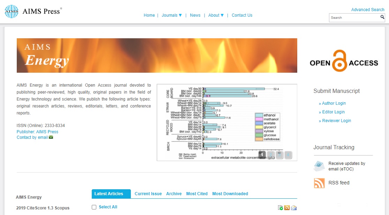Switch to the Most Cited tab
Viewport: 389px width, 215px height.
(x=197, y=194)
